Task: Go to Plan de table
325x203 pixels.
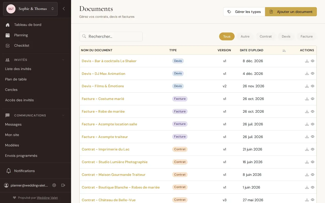Action: [16, 79]
